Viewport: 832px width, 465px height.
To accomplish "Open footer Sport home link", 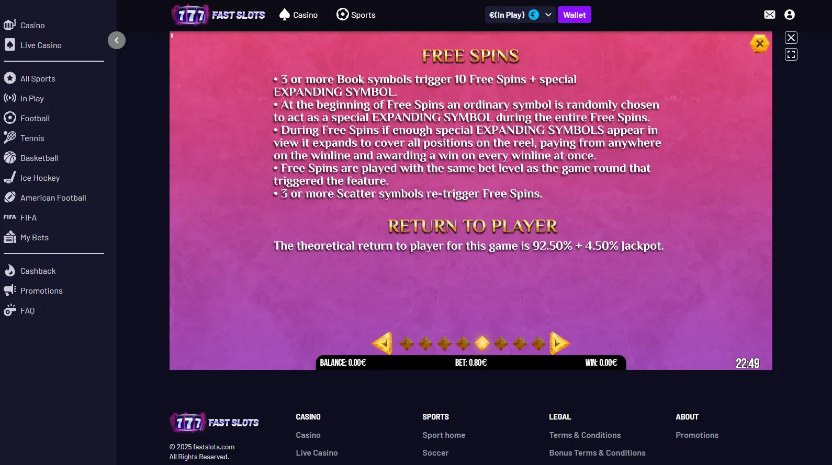I will click(444, 435).
